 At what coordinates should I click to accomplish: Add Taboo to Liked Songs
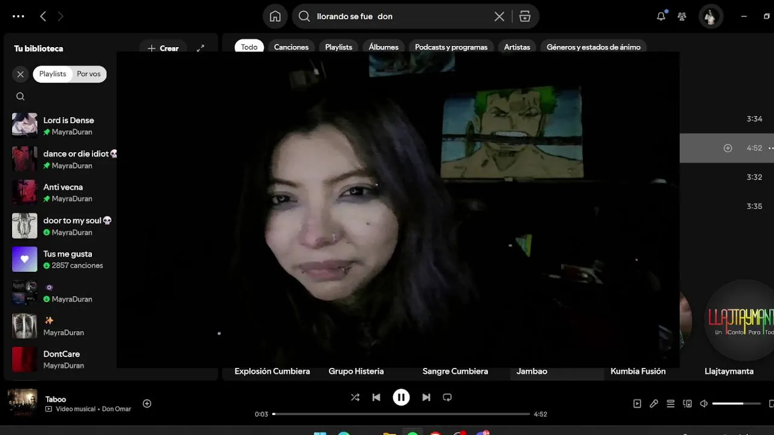tap(147, 404)
